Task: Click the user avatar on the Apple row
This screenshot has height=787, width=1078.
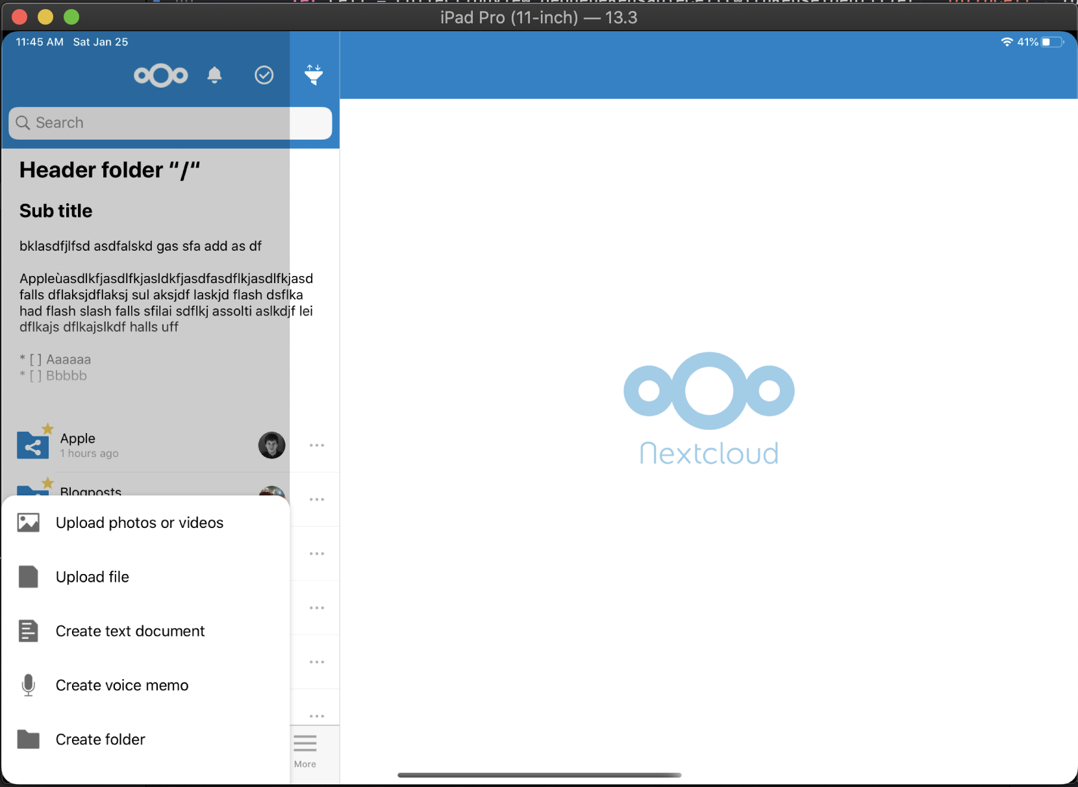Action: pyautogui.click(x=271, y=445)
